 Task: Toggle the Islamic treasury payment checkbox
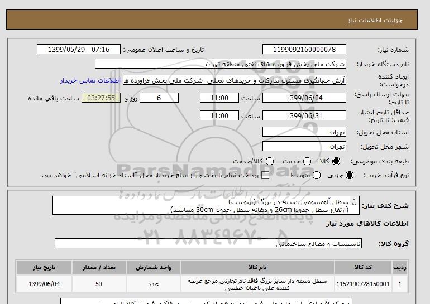tap(265, 176)
